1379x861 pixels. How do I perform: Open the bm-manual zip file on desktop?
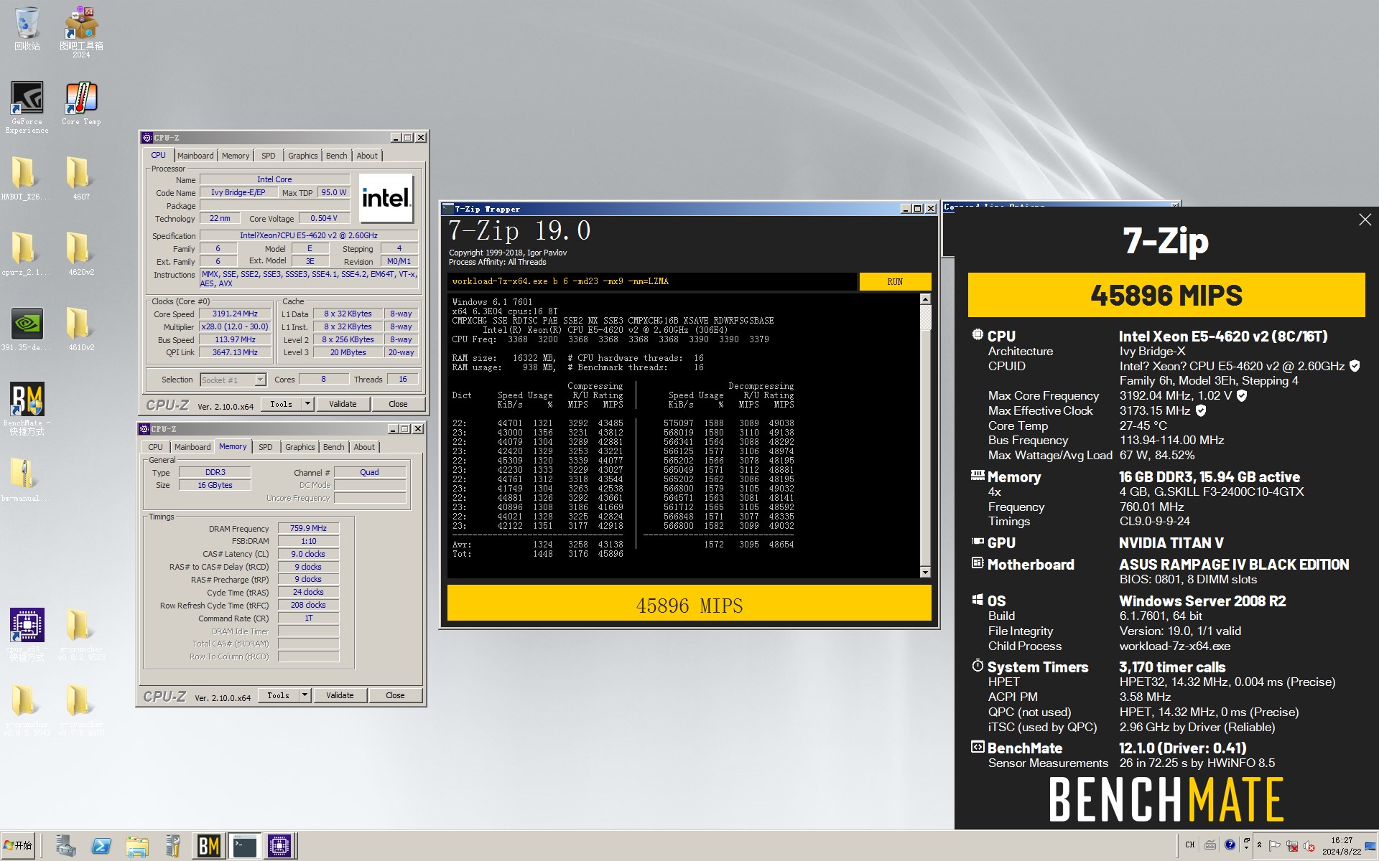tap(25, 479)
